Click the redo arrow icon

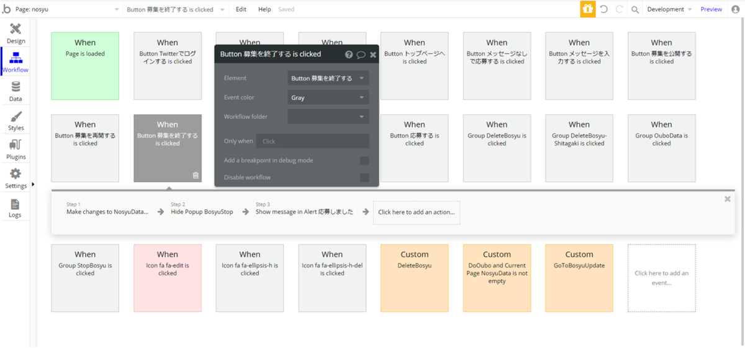(x=619, y=9)
